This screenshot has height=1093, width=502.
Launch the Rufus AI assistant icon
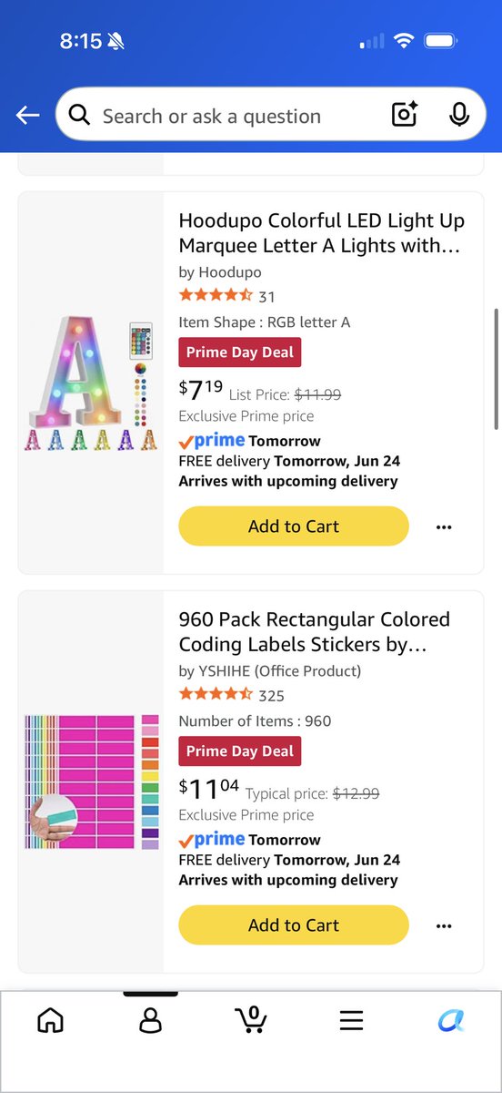pos(451,1020)
